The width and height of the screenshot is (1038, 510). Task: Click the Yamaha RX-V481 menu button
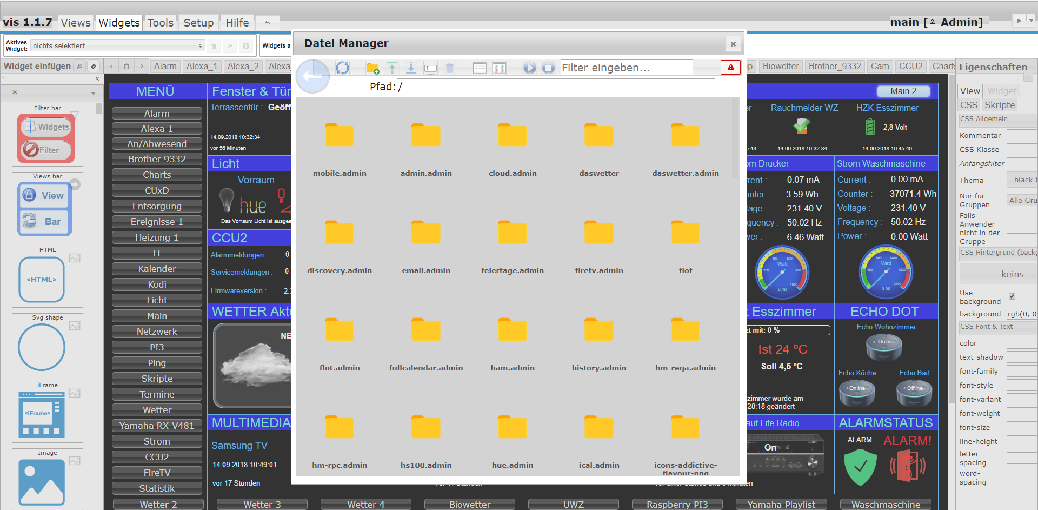[157, 426]
